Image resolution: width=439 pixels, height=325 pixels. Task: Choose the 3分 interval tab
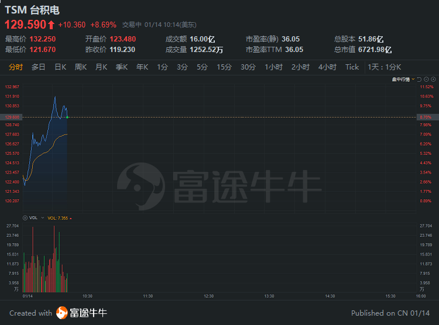tap(182, 67)
